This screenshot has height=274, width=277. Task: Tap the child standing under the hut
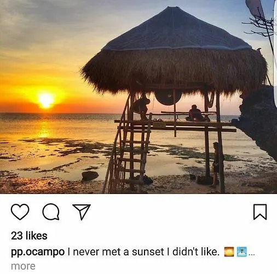[216, 164]
